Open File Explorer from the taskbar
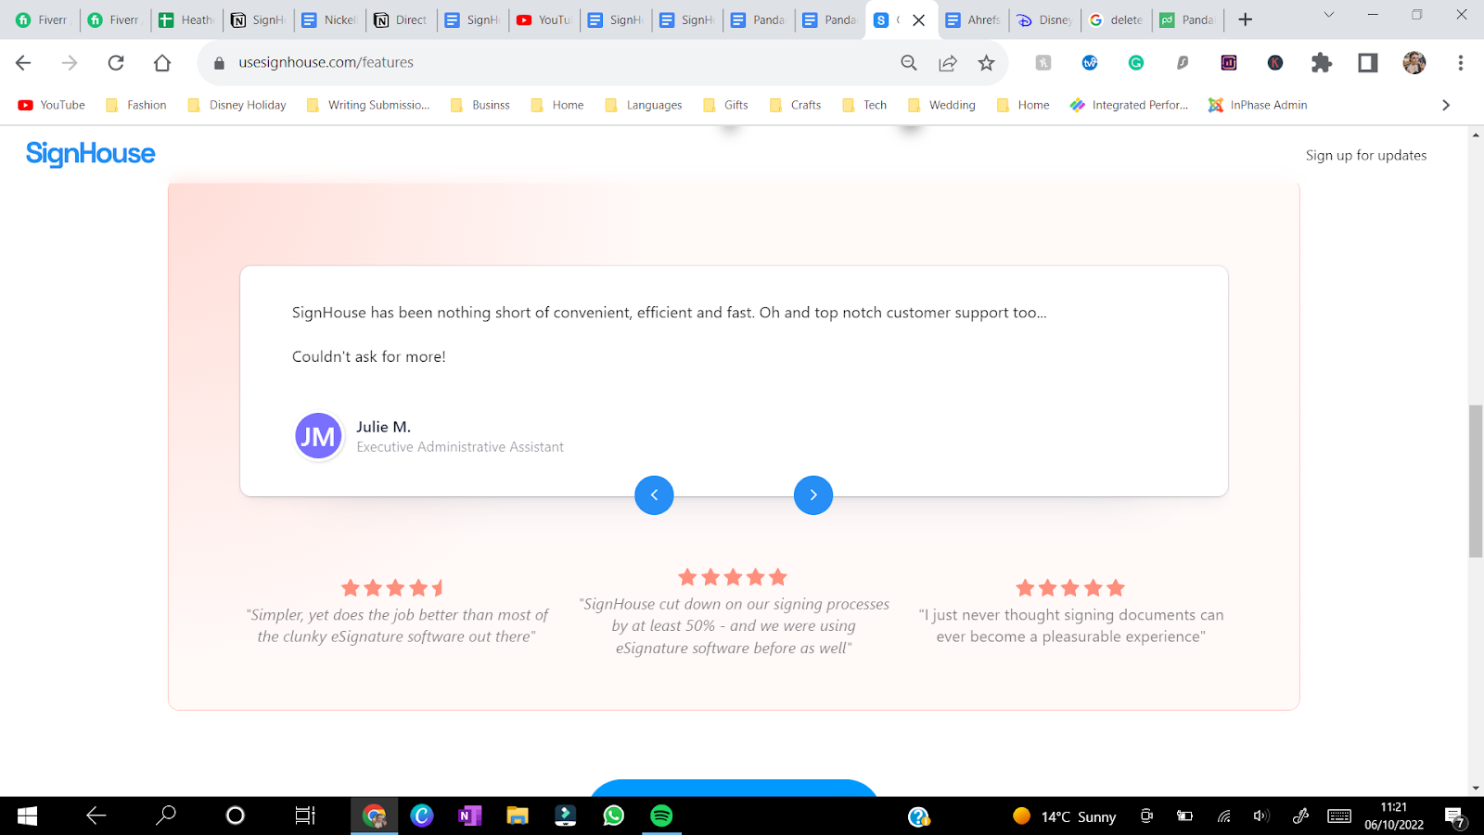This screenshot has width=1484, height=835. pos(518,816)
